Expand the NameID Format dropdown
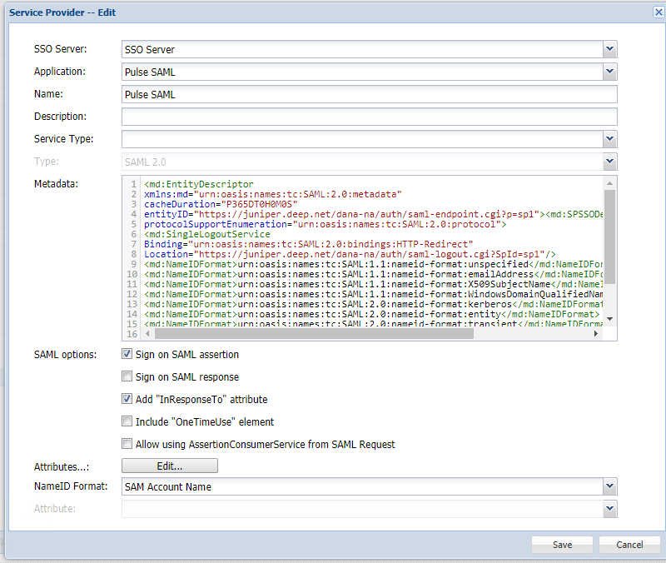Viewport: 666px width, 563px height. (610, 486)
